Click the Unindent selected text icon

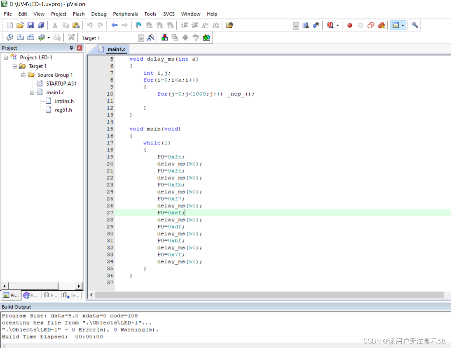[195, 25]
